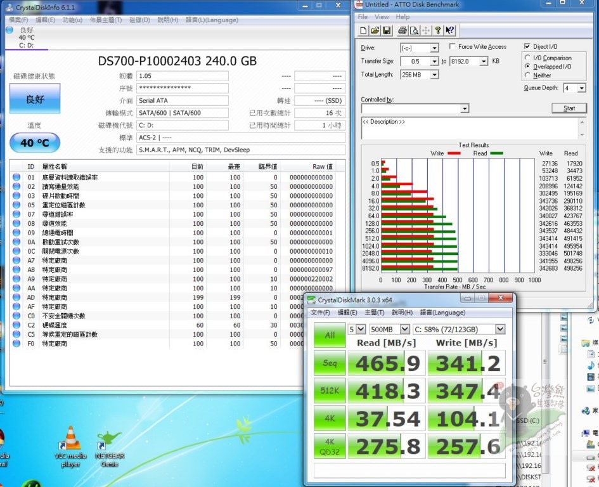Uncheck the Direct I/O checkbox

[x=527, y=47]
